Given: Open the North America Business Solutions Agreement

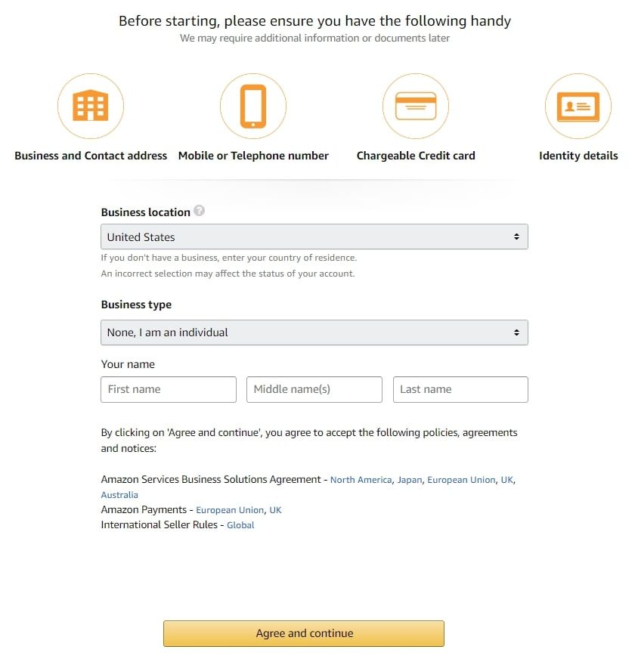Looking at the screenshot, I should point(361,479).
